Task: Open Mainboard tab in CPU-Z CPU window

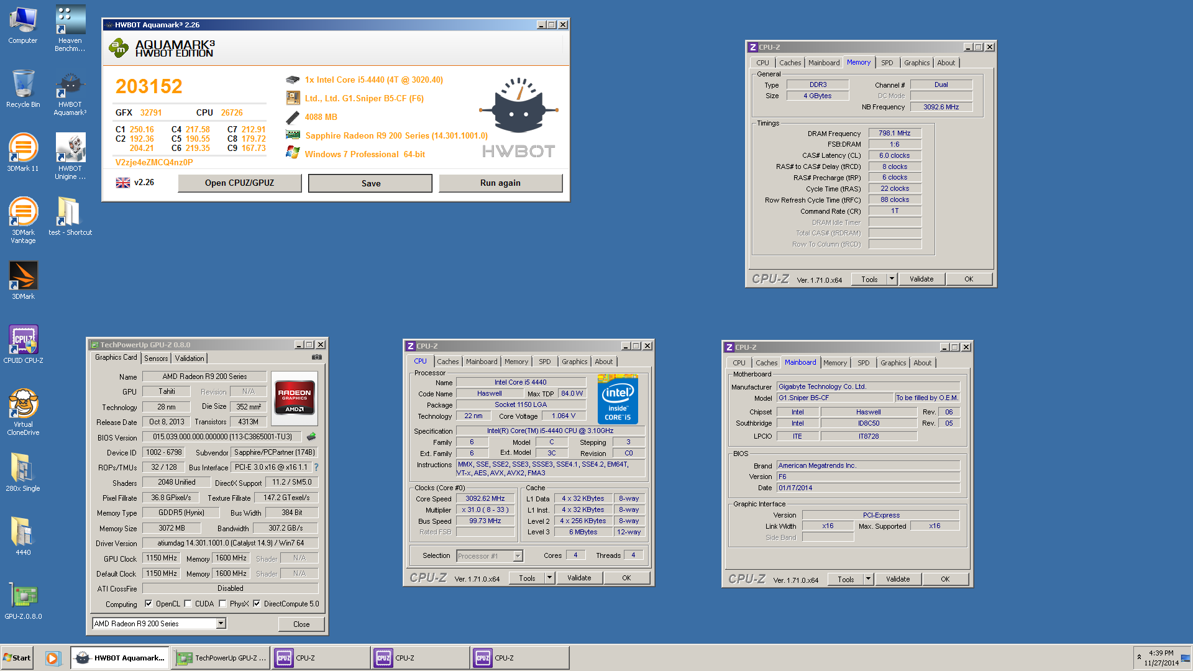Action: click(482, 362)
